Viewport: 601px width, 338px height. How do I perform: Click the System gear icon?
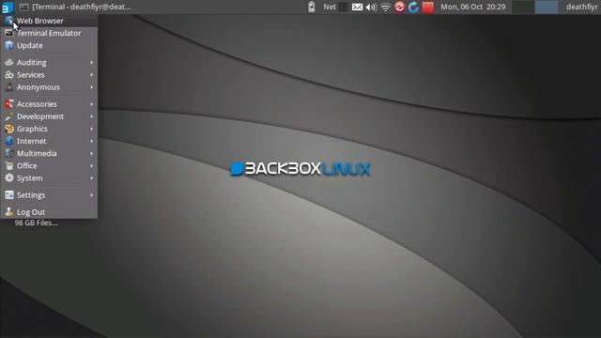tap(9, 178)
